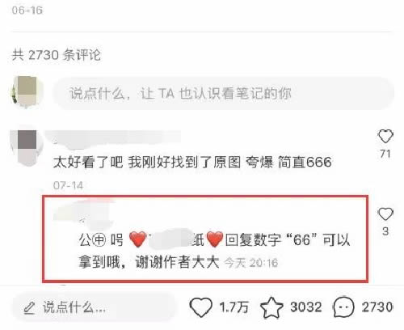Click the reply mentioning 回复数字 66
404x330 pixels.
[x=214, y=251]
